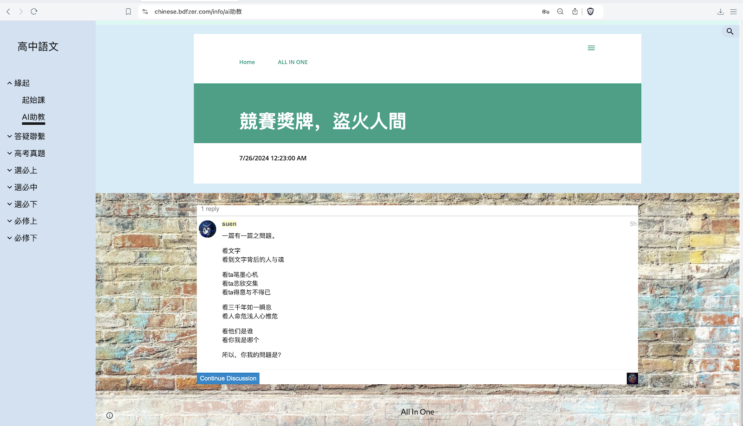Go to the Home nav tab
Image resolution: width=743 pixels, height=426 pixels.
coord(247,62)
